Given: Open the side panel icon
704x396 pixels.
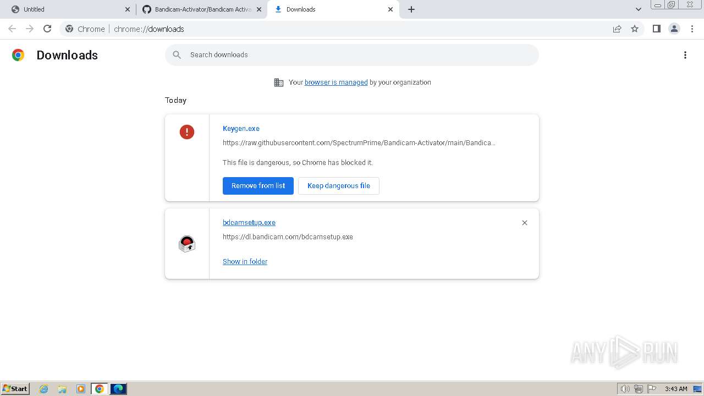Looking at the screenshot, I should tap(656, 29).
